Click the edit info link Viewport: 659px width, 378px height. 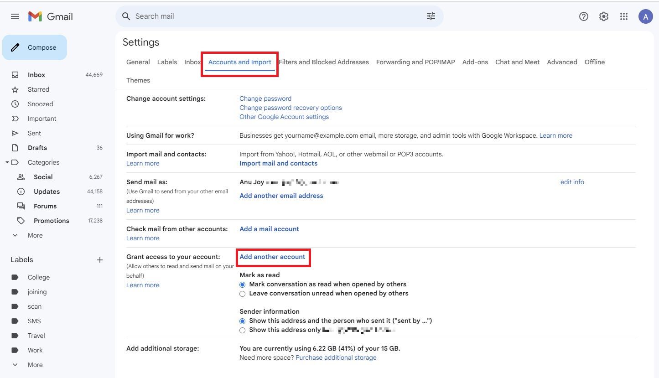[572, 182]
